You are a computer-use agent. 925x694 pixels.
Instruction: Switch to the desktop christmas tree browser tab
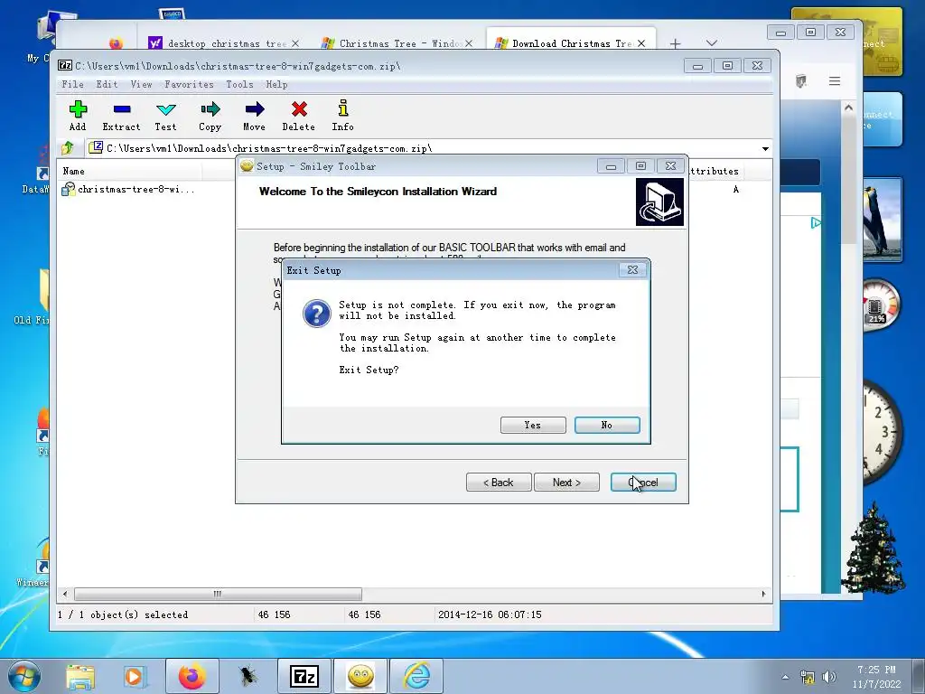223,43
